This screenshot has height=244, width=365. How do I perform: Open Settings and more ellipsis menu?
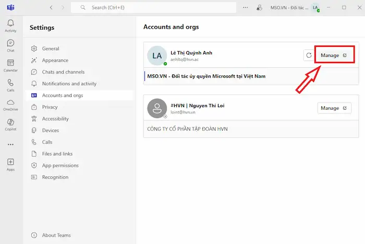tap(246, 8)
